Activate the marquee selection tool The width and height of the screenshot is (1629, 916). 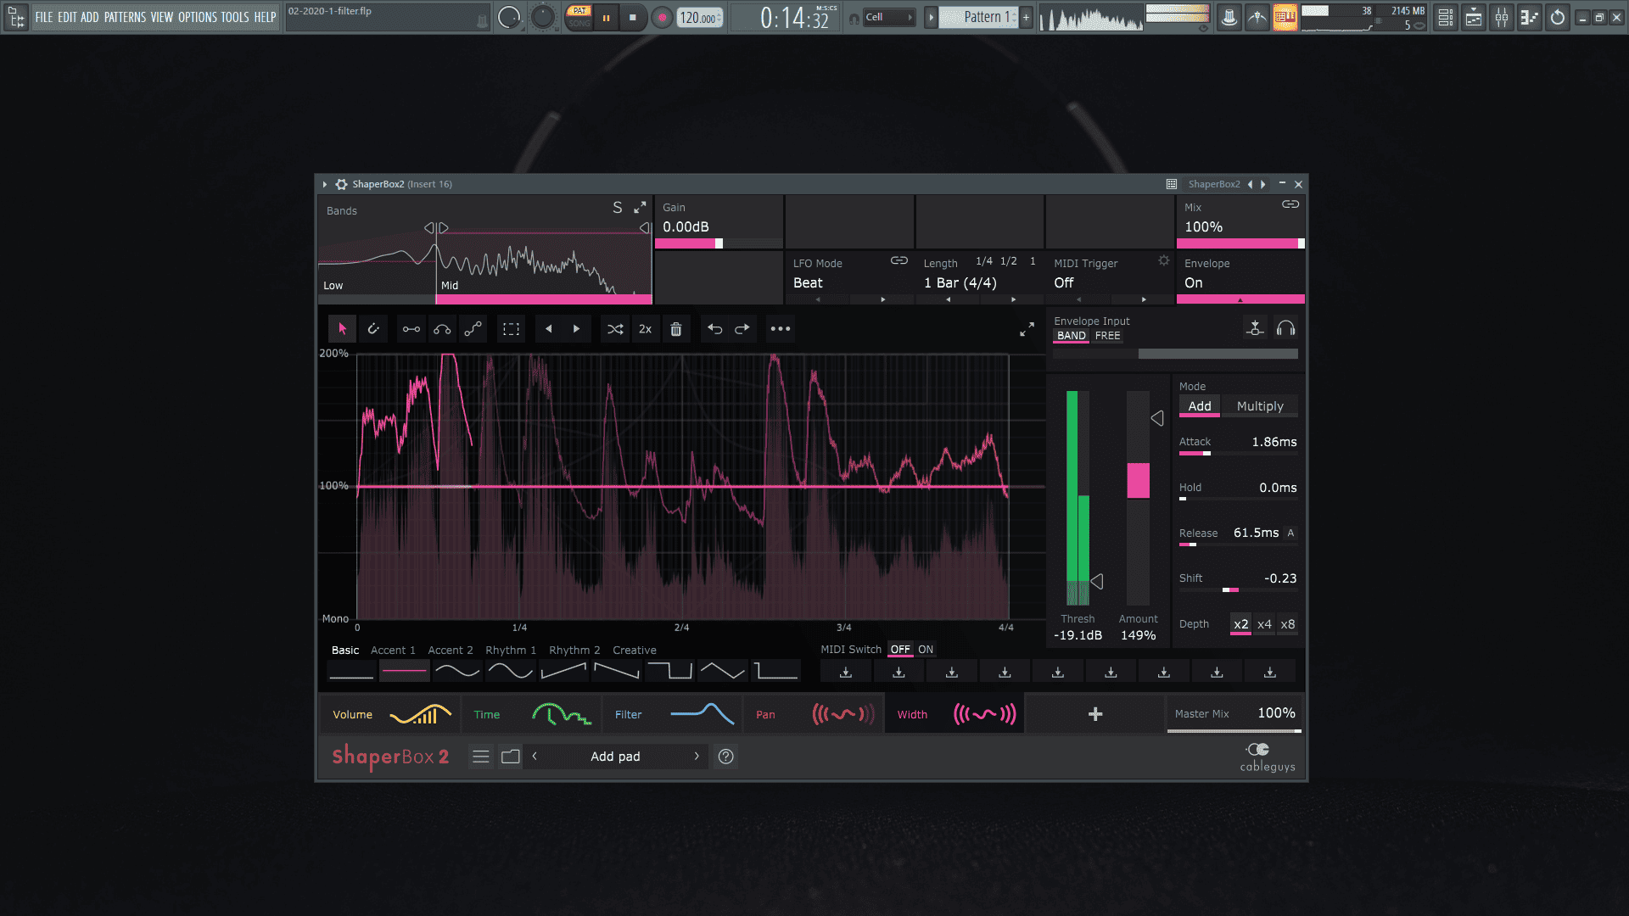[x=511, y=329]
